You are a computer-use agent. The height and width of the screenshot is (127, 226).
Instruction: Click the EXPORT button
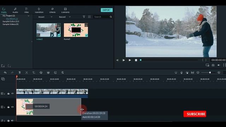(x=107, y=10)
